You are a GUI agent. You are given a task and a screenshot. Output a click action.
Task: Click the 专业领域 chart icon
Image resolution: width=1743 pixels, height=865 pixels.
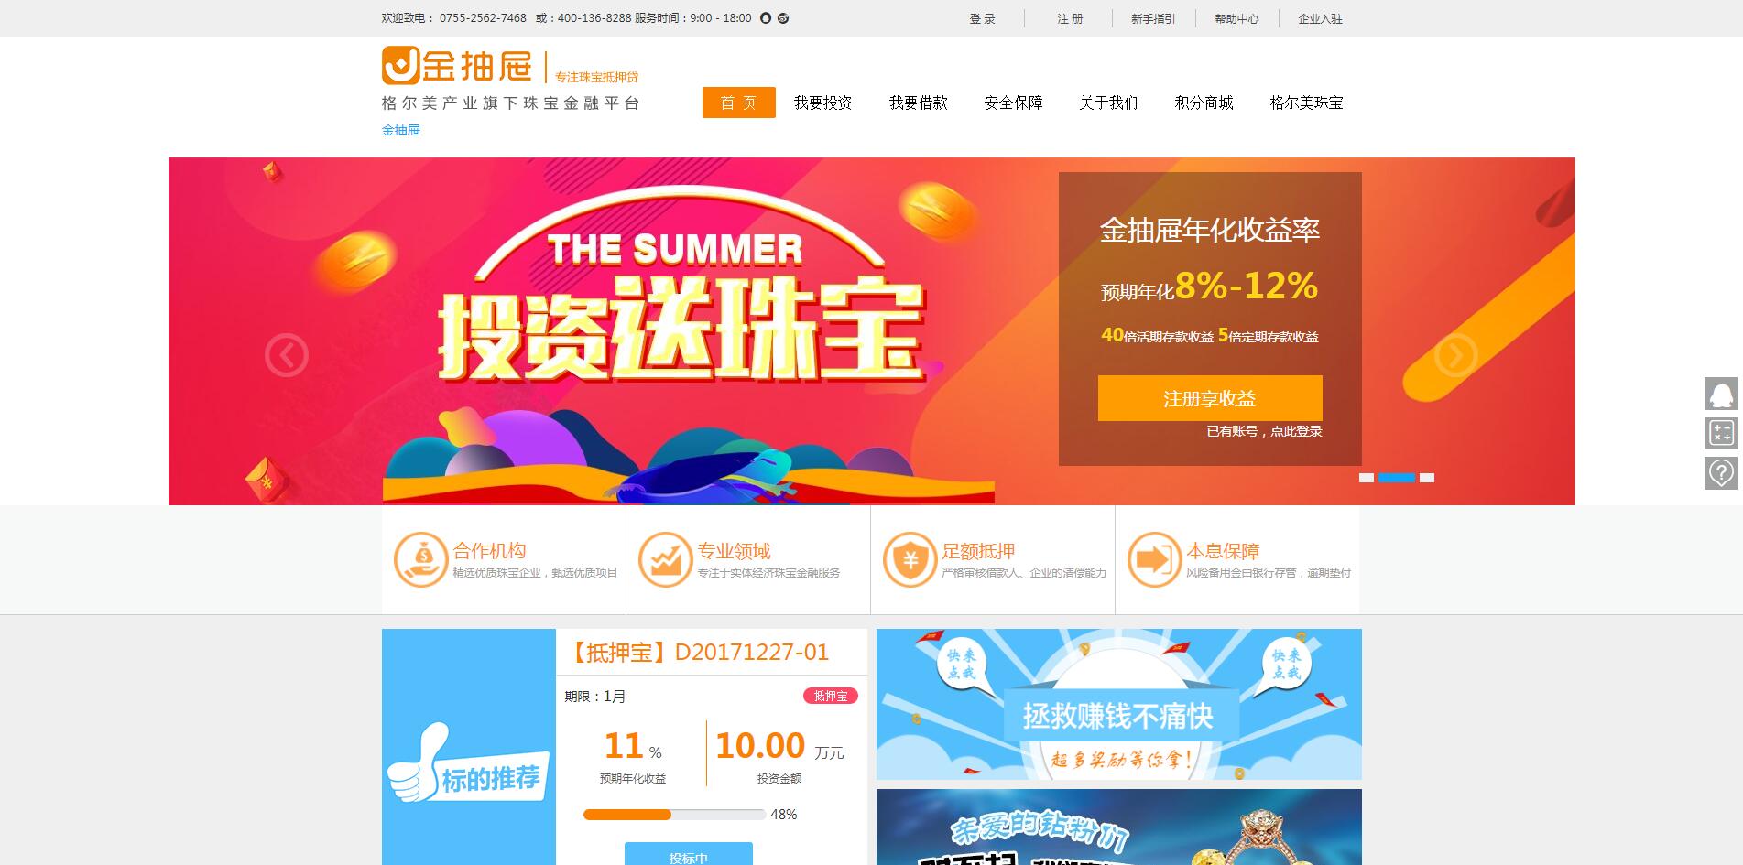tap(665, 559)
